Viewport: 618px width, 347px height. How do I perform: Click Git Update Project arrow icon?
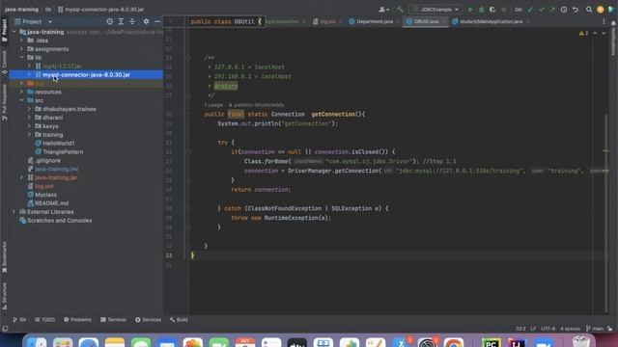(530, 10)
